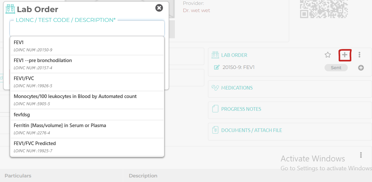Click the 20150-9: FEV1 order text
This screenshot has height=182, width=372.
point(238,67)
